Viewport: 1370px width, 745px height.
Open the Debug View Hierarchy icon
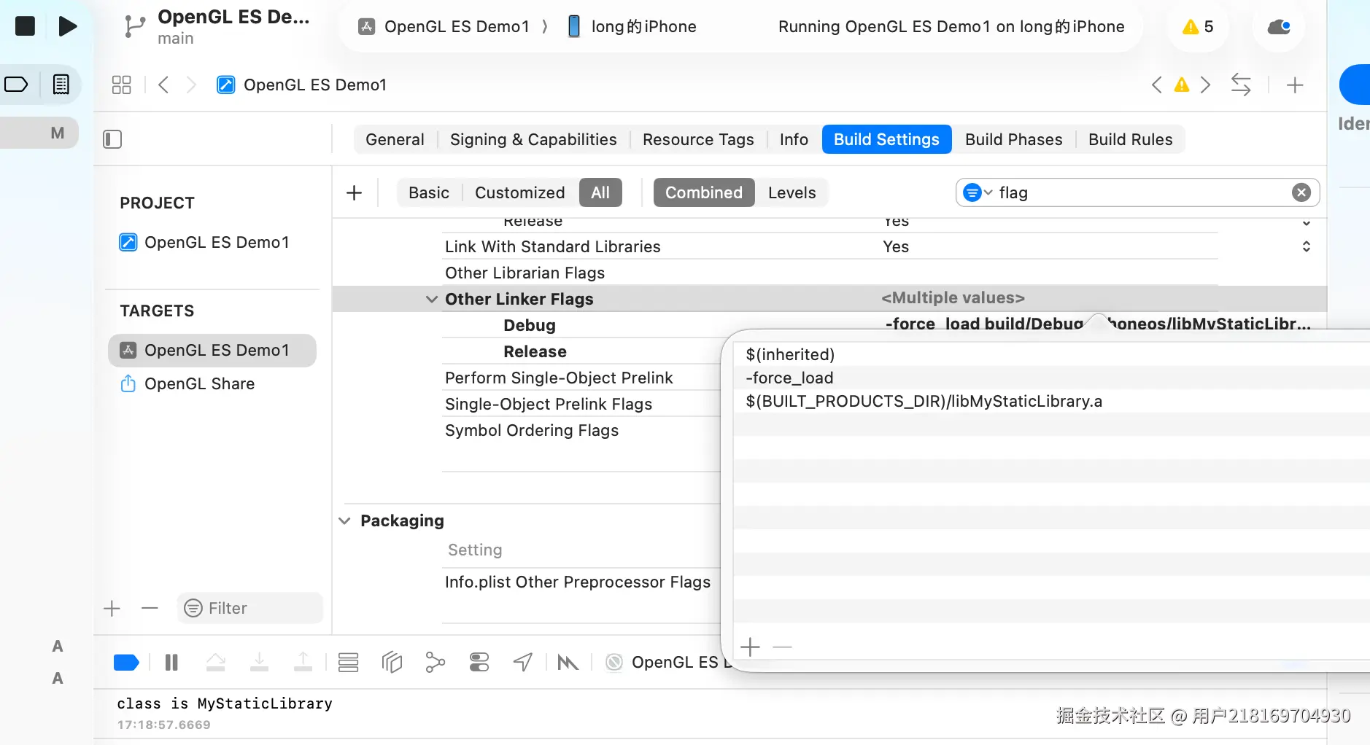click(x=392, y=662)
